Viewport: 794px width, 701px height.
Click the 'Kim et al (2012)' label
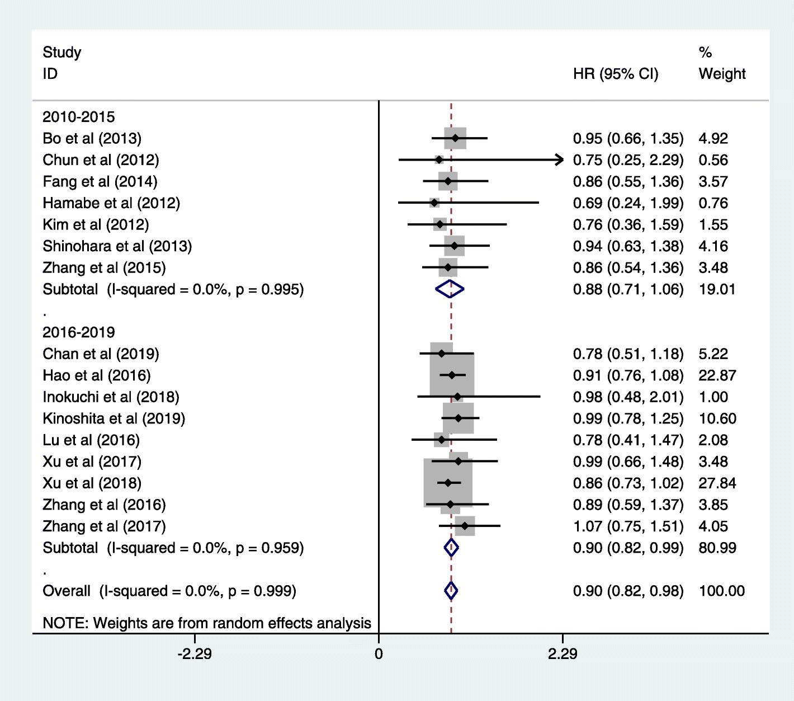(96, 225)
